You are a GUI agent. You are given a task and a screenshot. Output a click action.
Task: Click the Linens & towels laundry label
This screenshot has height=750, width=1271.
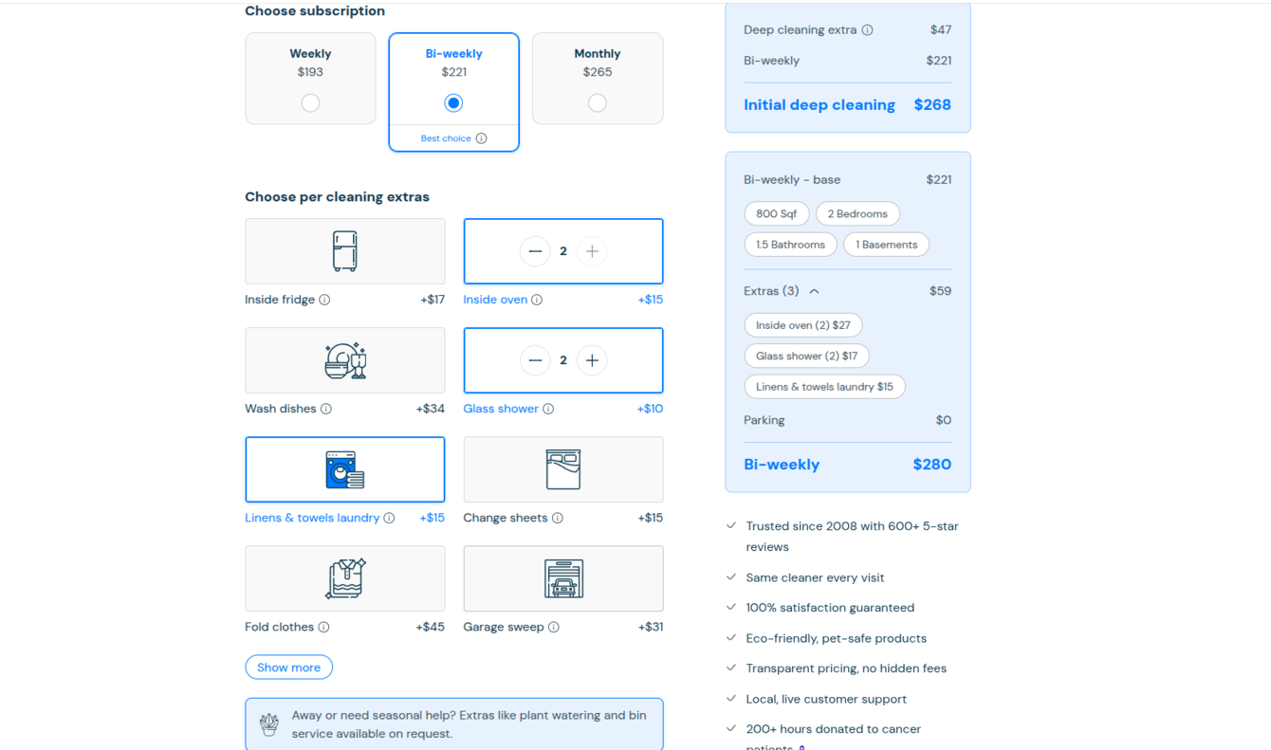click(x=312, y=518)
